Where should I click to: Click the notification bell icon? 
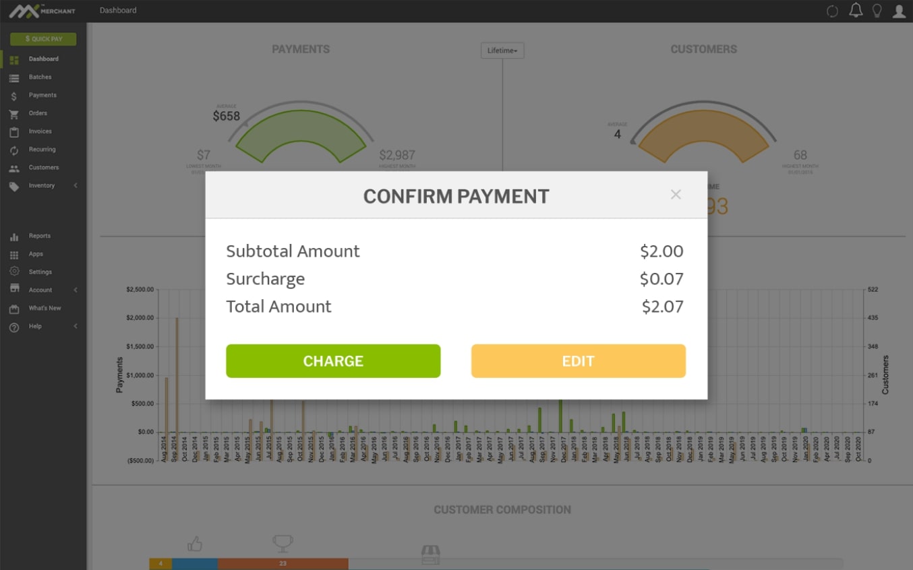coord(856,11)
